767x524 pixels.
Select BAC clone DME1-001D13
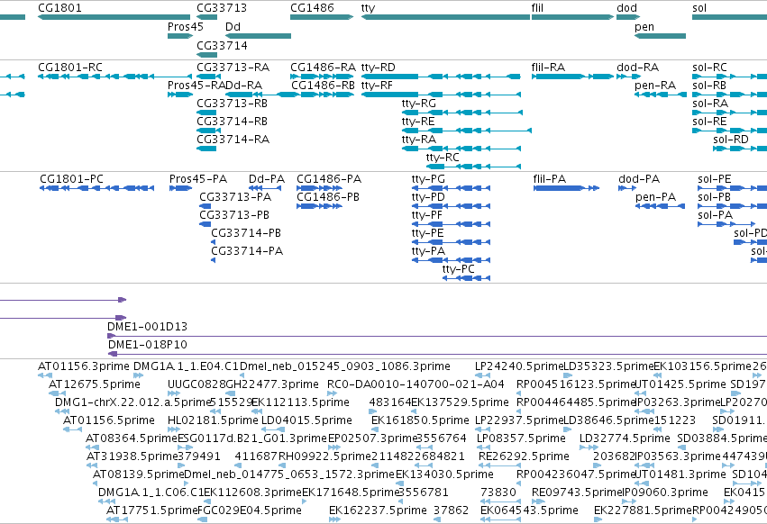pyautogui.click(x=437, y=336)
